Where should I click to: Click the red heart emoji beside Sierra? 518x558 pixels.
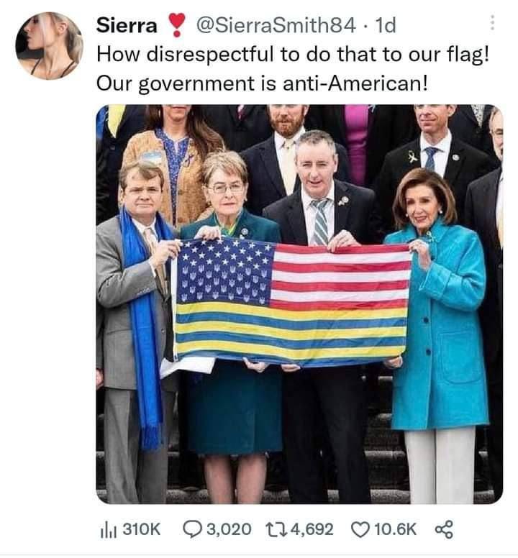176,25
